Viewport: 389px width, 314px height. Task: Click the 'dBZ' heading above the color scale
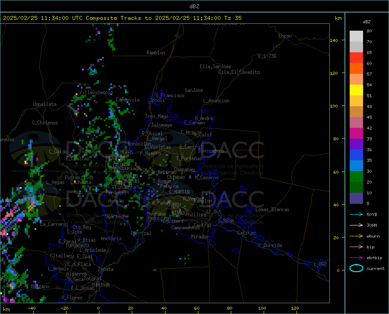[367, 22]
